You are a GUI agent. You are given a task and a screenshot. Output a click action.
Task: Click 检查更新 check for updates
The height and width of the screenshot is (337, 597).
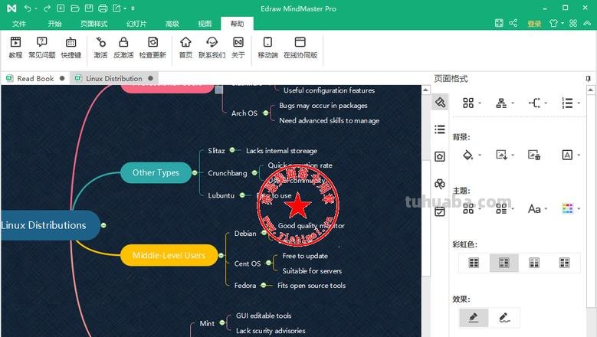153,47
